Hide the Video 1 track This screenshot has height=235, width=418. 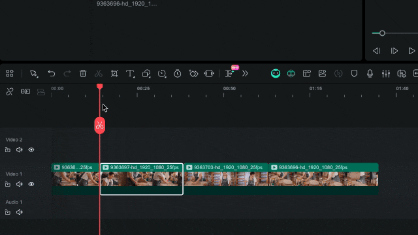(x=31, y=184)
